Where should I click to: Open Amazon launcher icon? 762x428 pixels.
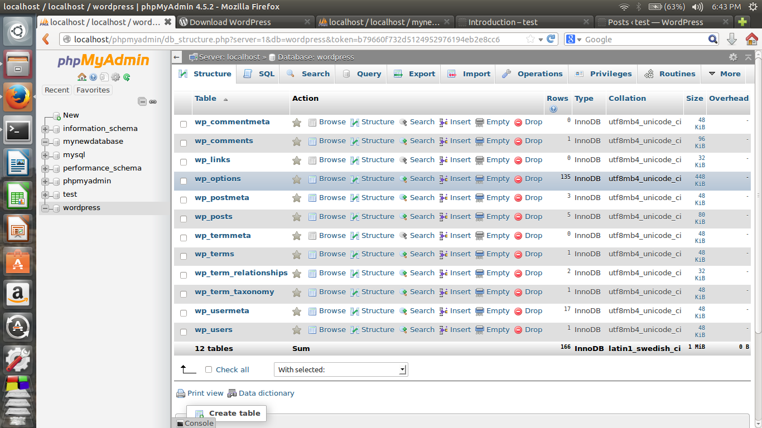[x=18, y=294]
